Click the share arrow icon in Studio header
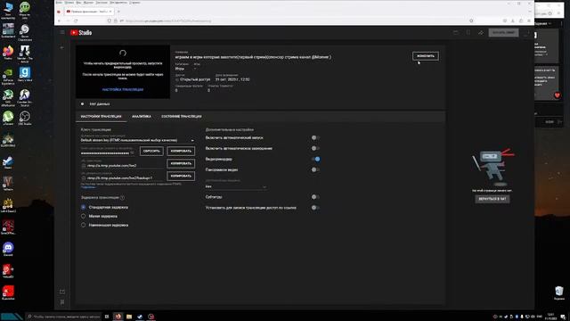570x321 pixels. 481,32
